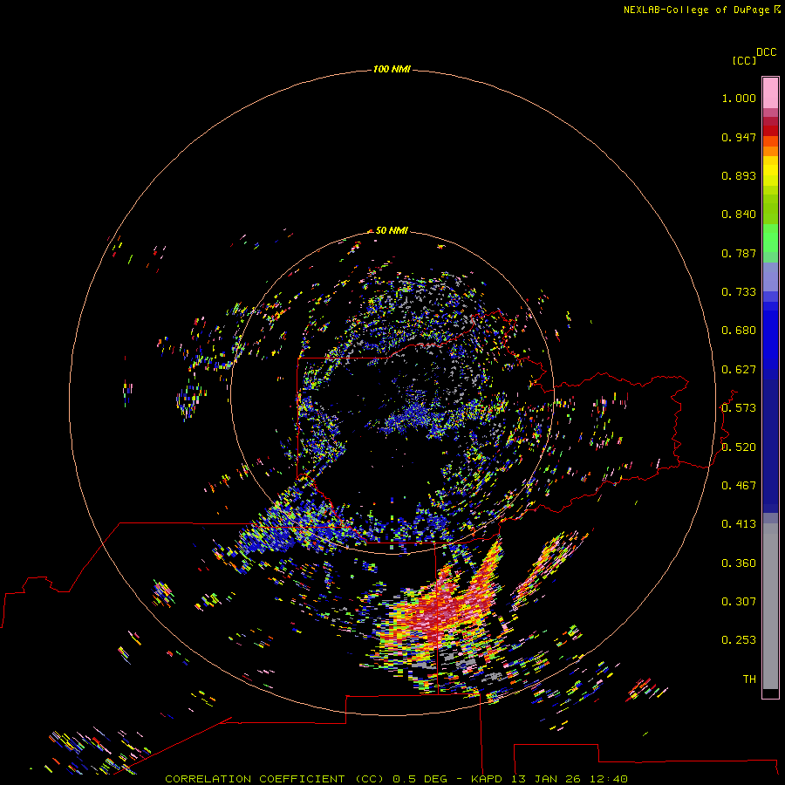The height and width of the screenshot is (785, 785).
Task: Click the 0.680 legend value
Action: (739, 331)
